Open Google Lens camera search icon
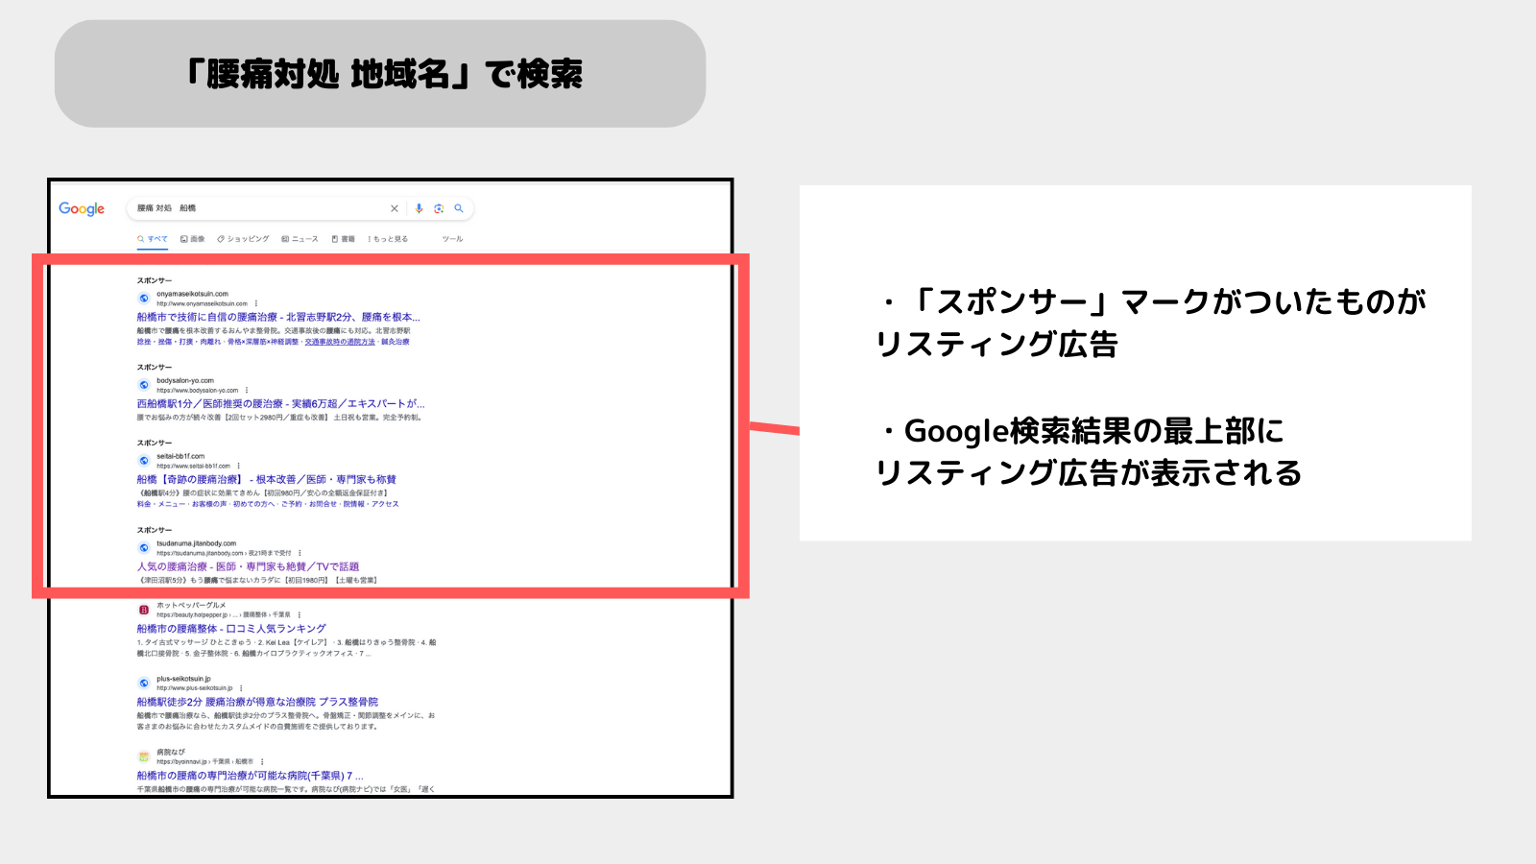 (x=438, y=208)
